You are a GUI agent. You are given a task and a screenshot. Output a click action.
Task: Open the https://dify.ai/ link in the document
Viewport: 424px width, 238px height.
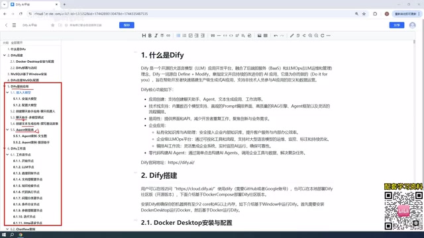181,163
